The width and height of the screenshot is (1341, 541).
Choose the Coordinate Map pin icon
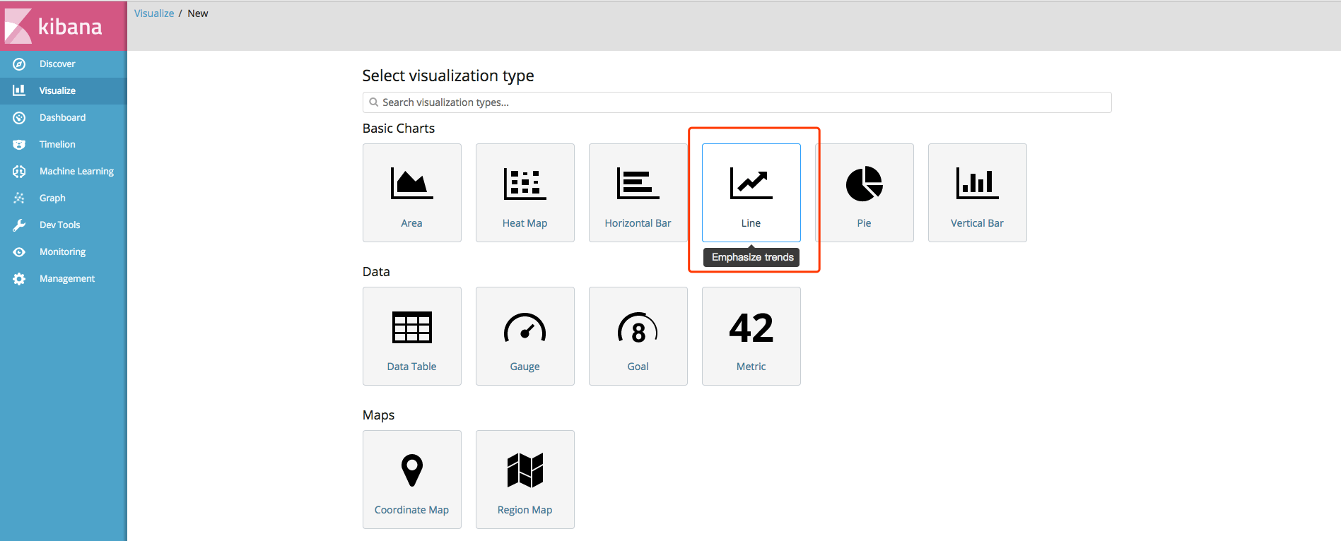pyautogui.click(x=411, y=470)
